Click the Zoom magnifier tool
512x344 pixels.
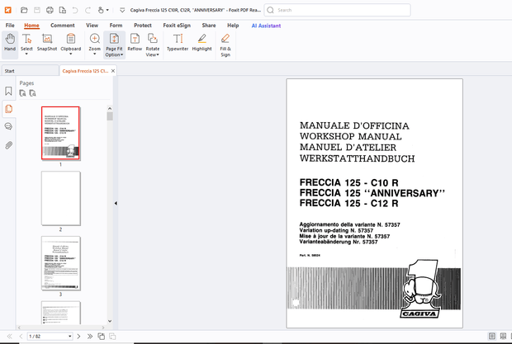(95, 39)
